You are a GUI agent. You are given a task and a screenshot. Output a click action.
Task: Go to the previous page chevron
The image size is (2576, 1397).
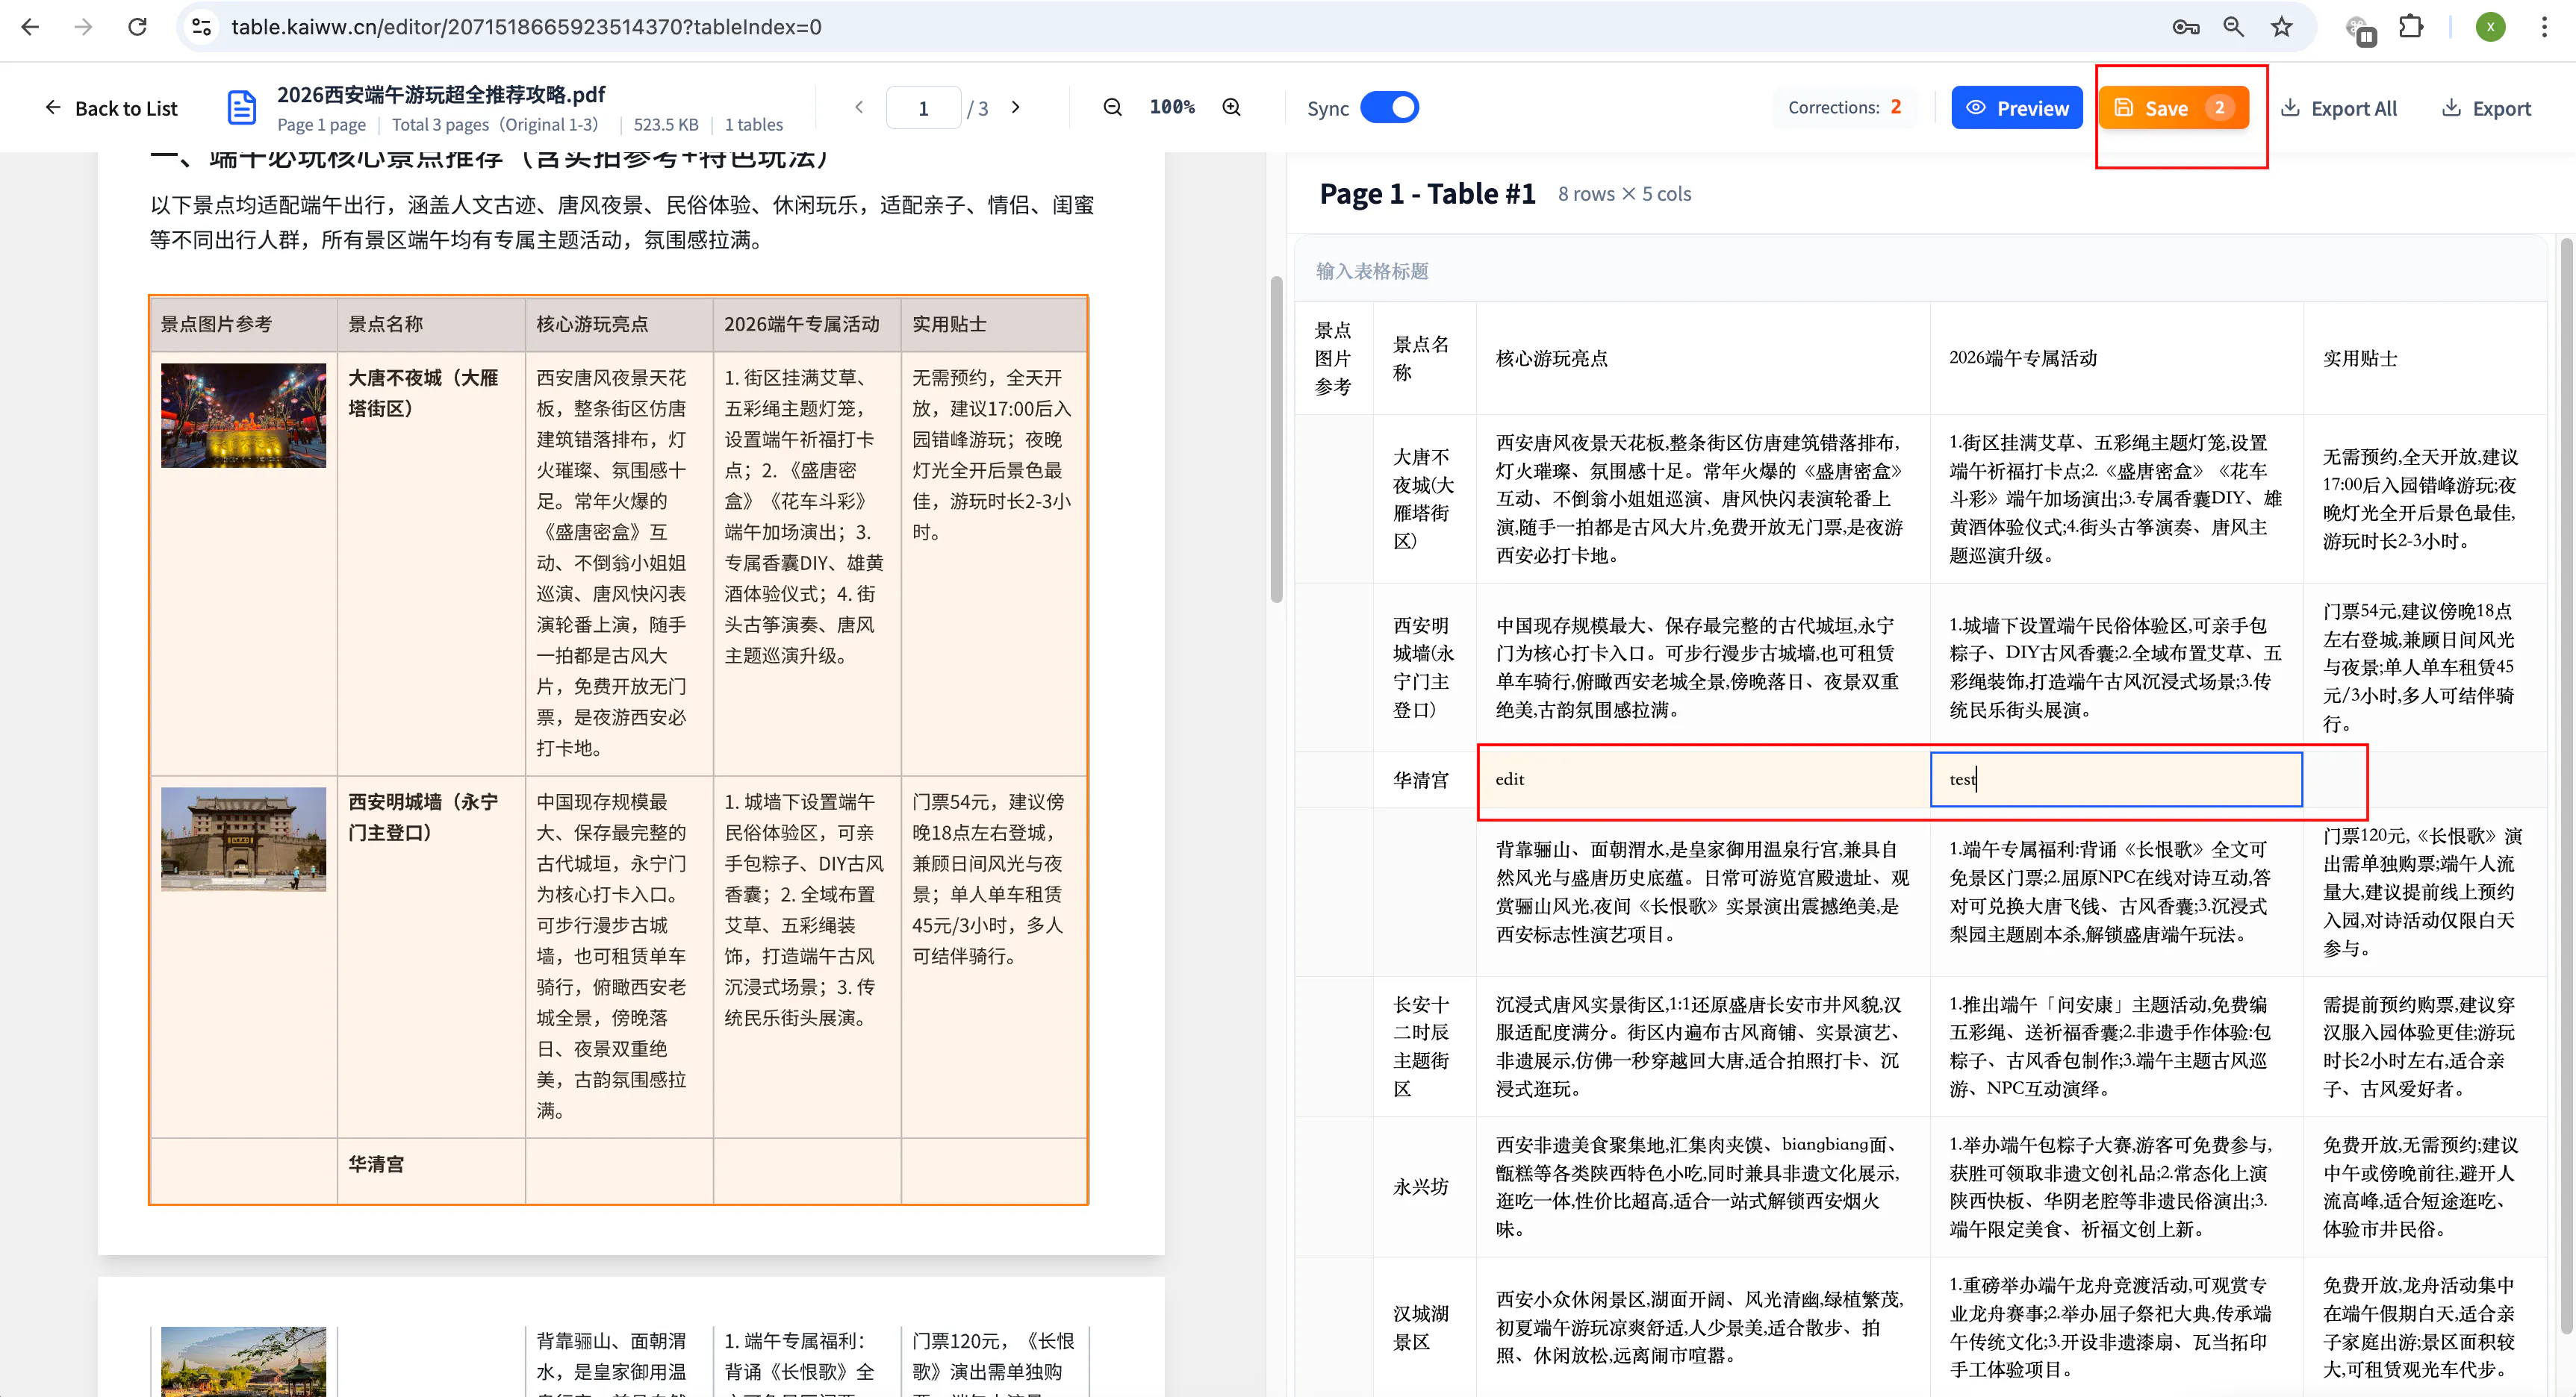(859, 107)
